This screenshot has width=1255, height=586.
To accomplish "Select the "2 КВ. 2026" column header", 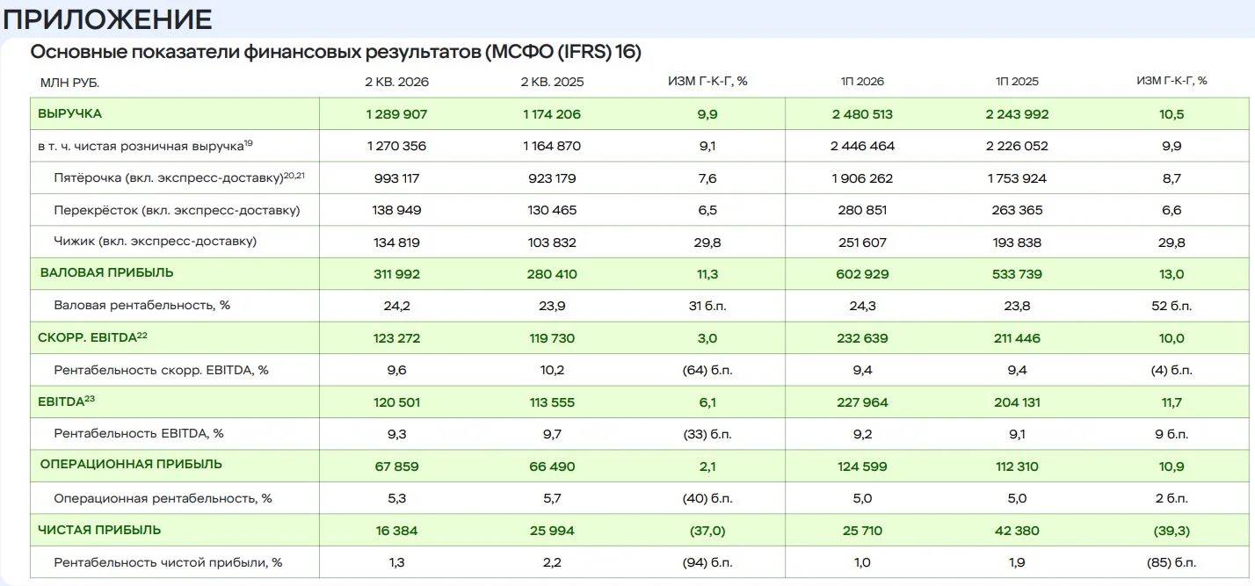I will tap(397, 82).
